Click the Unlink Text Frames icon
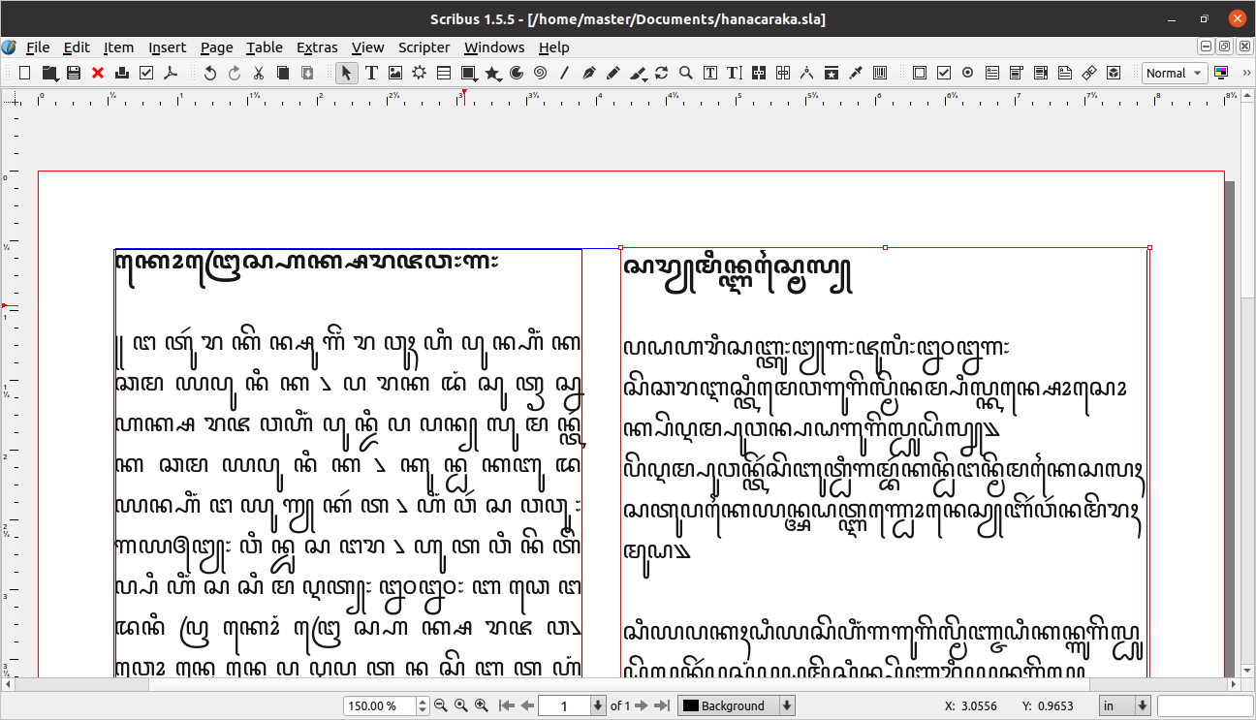This screenshot has height=720, width=1256. 783,73
